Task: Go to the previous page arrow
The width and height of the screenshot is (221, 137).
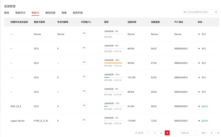Action: tap(149, 133)
